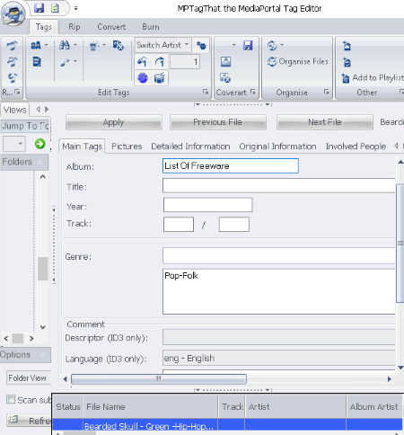Click into the Album field
The image size is (404, 435).
(x=231, y=165)
